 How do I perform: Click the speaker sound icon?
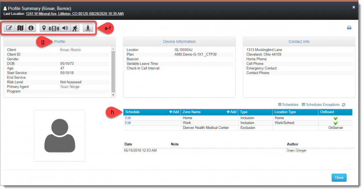[65, 28]
